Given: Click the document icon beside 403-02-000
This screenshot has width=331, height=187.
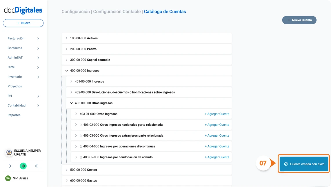Looking at the screenshot, I should (x=80, y=124).
